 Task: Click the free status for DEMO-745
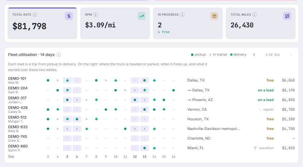[270, 138]
